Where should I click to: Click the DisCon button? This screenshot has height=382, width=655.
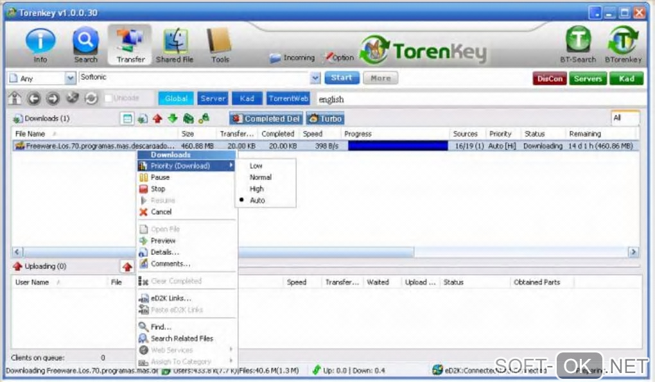[550, 78]
